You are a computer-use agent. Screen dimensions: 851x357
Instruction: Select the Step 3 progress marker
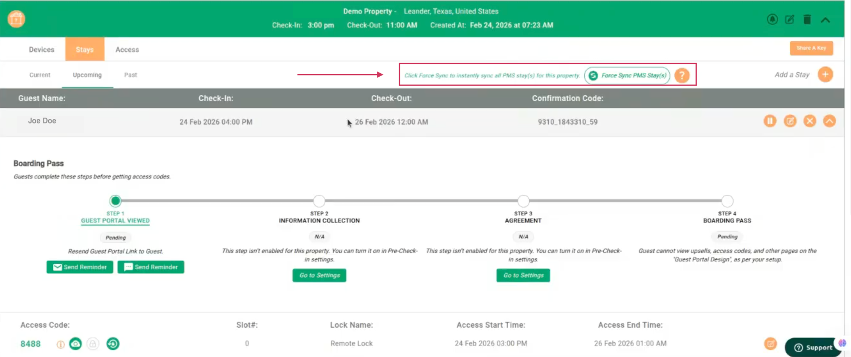(523, 201)
